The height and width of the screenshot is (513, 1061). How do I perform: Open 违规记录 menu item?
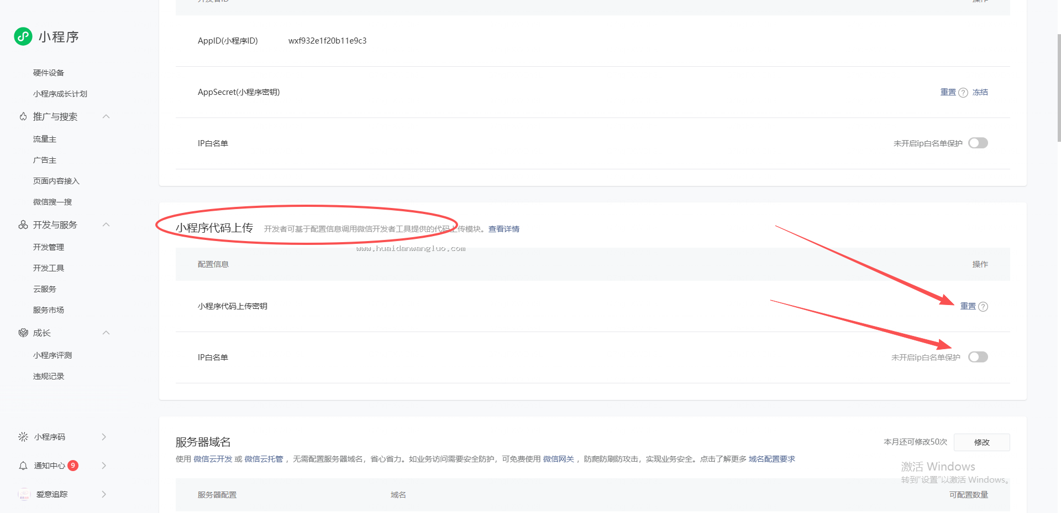click(49, 376)
